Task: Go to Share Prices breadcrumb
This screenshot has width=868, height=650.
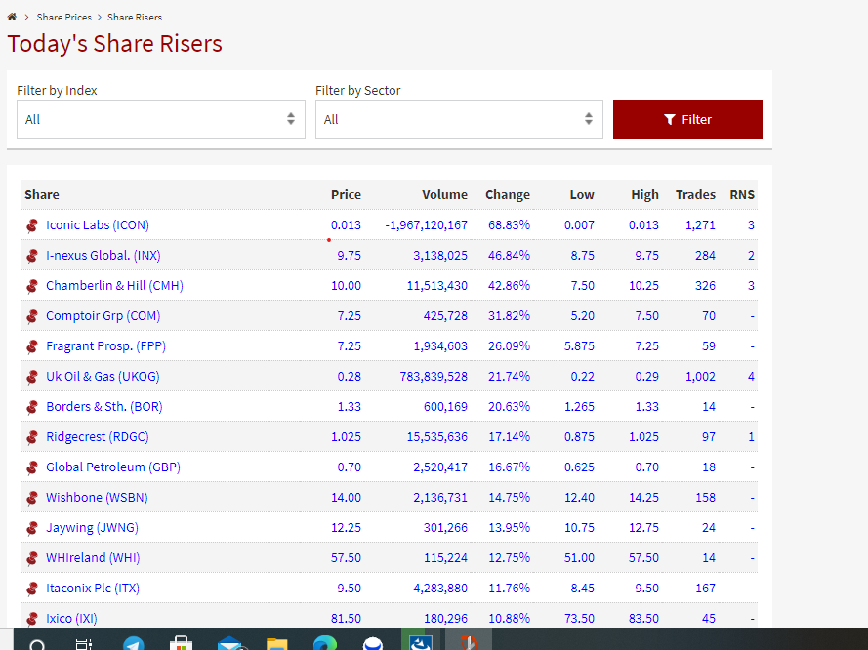Action: [64, 18]
